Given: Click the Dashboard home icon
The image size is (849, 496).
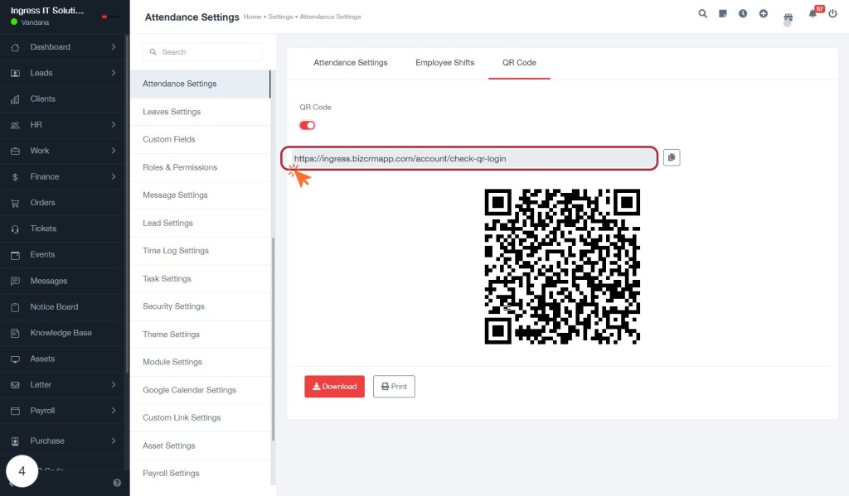Looking at the screenshot, I should tap(15, 47).
